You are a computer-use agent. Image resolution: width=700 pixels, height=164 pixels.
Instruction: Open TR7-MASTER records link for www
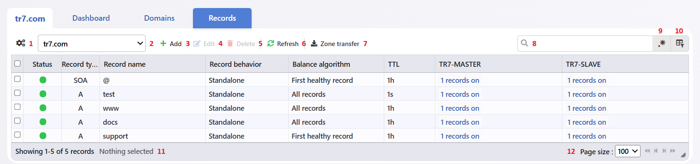click(460, 108)
